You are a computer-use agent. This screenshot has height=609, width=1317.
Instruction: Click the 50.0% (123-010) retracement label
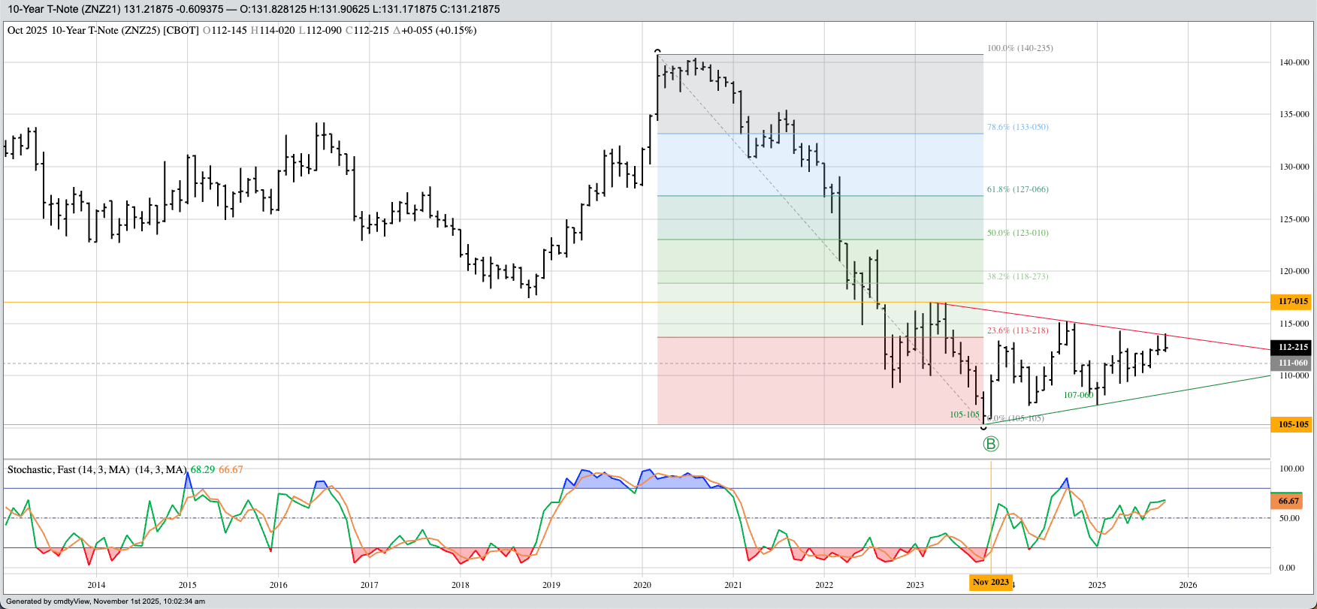pos(1017,233)
